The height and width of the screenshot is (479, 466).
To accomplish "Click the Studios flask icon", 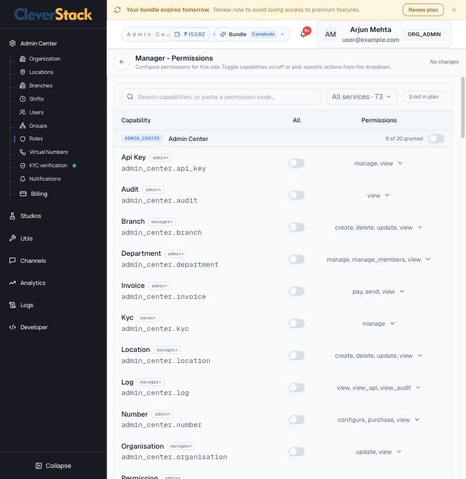I will click(12, 216).
